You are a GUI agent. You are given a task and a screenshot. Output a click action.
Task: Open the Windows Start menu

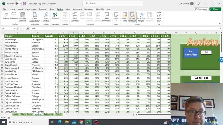pyautogui.click(x=3, y=122)
